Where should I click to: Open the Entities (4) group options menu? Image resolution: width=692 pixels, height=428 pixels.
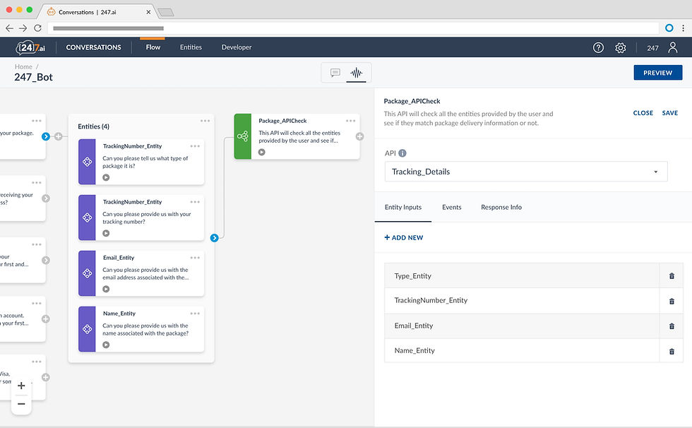coord(205,121)
